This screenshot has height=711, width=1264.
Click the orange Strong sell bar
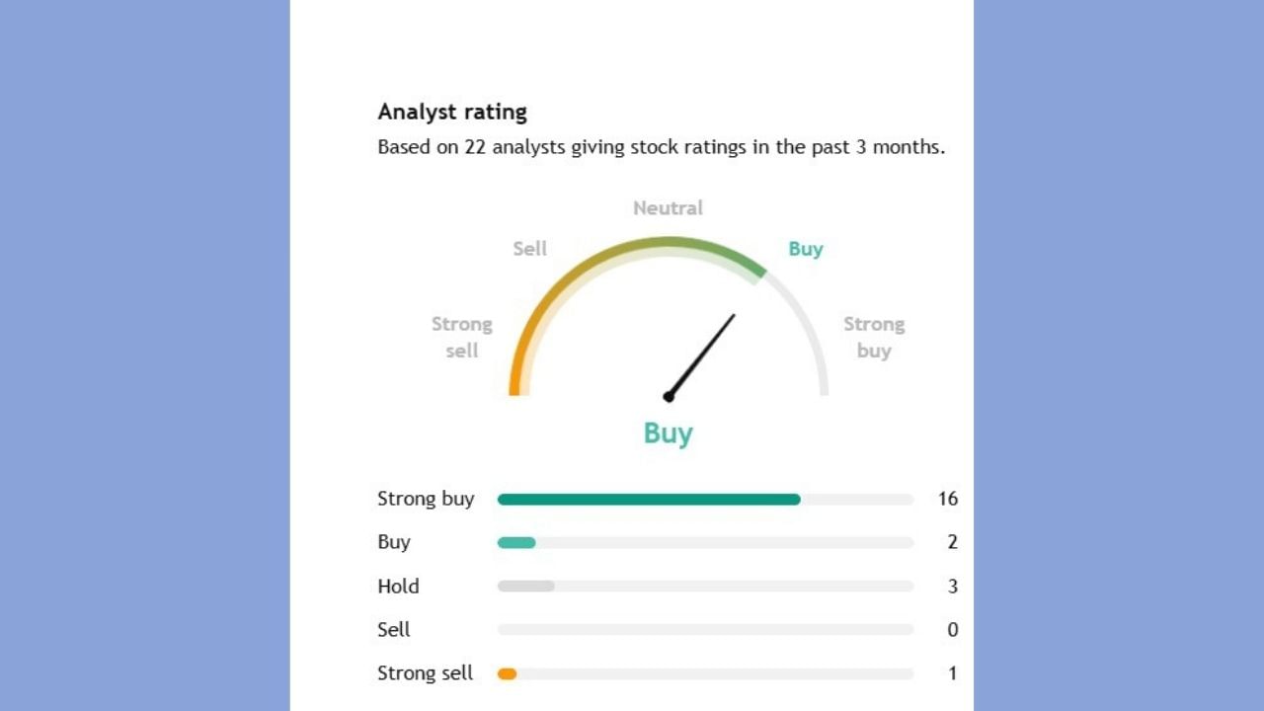tap(507, 673)
